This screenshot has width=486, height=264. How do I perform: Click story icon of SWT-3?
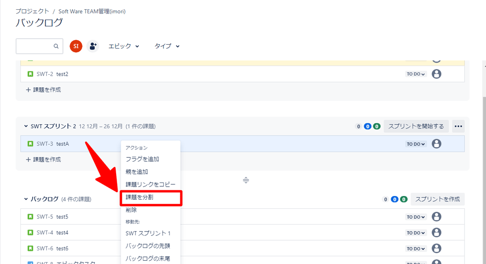click(30, 144)
